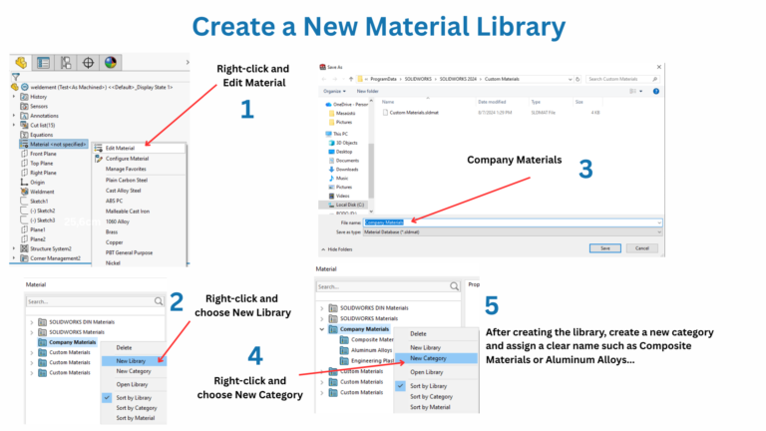This screenshot has width=766, height=431.
Task: Choose Edit Material from the context menu
Action: [x=140, y=148]
